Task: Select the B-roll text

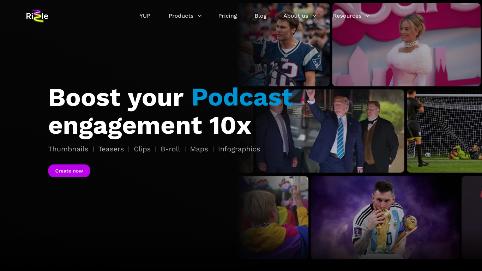Action: (170, 149)
